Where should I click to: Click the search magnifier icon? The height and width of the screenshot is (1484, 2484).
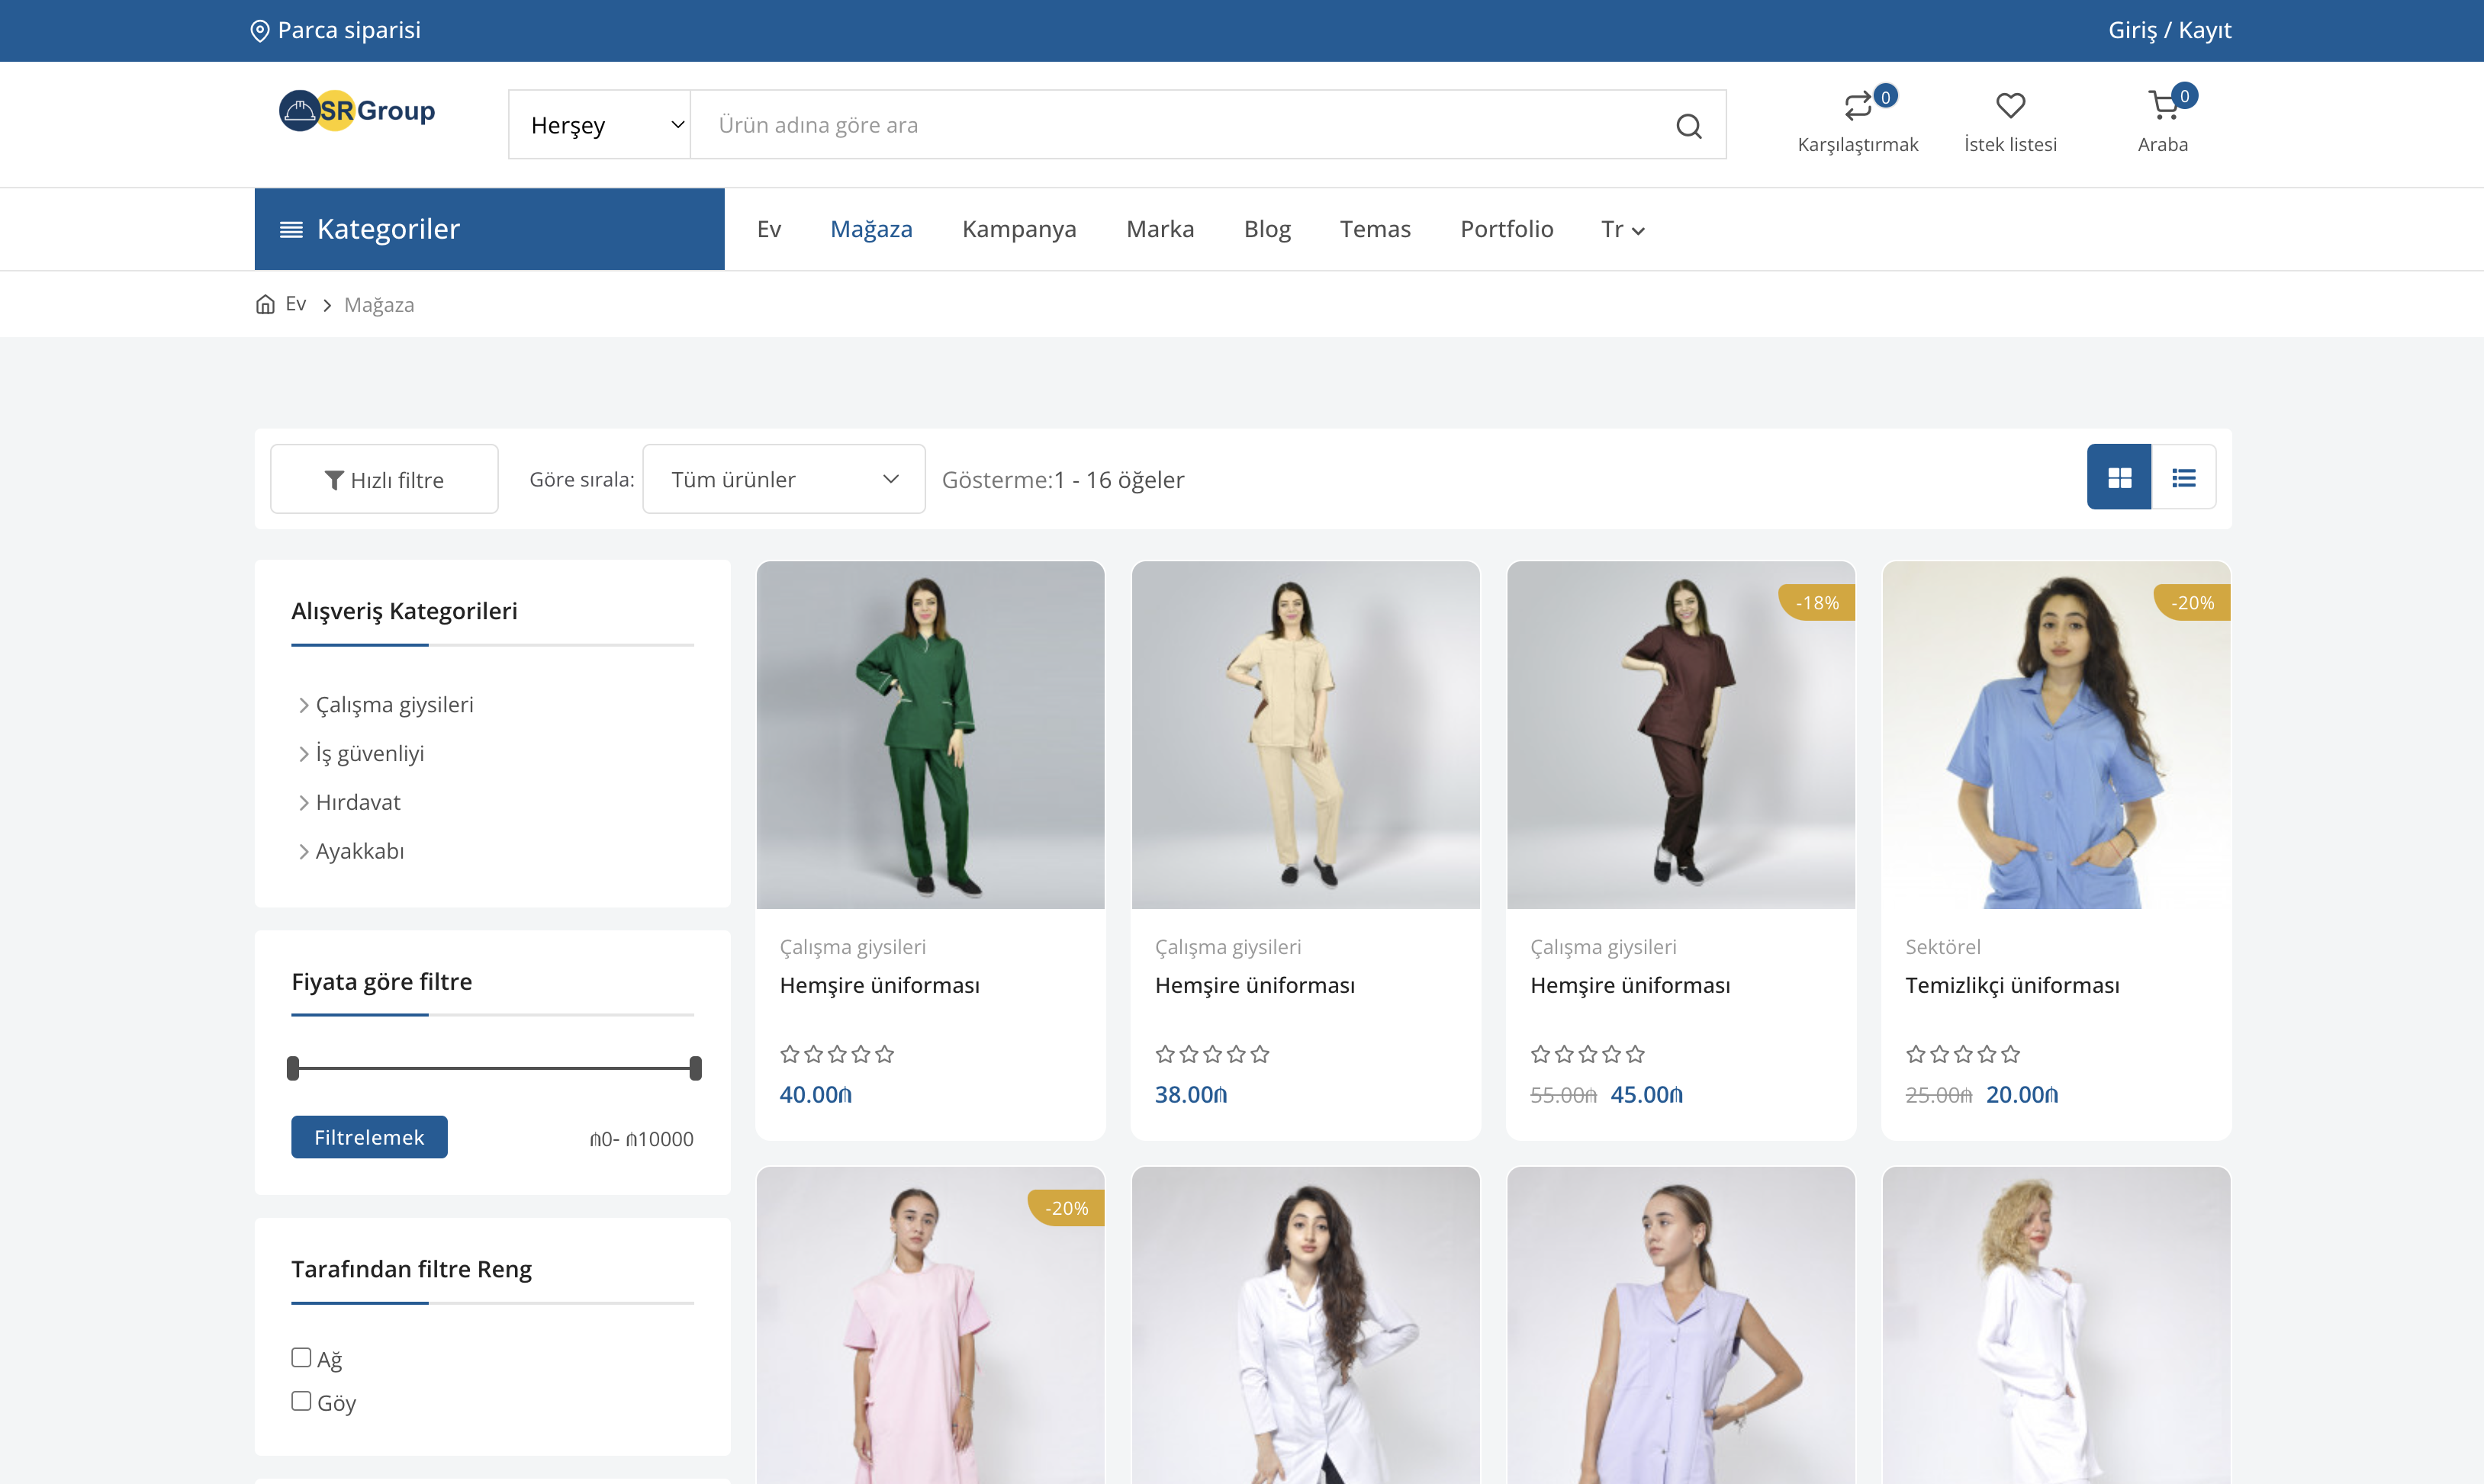(1688, 126)
